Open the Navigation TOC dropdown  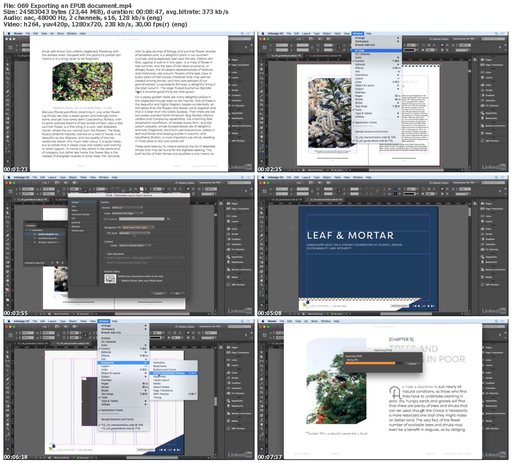138,227
